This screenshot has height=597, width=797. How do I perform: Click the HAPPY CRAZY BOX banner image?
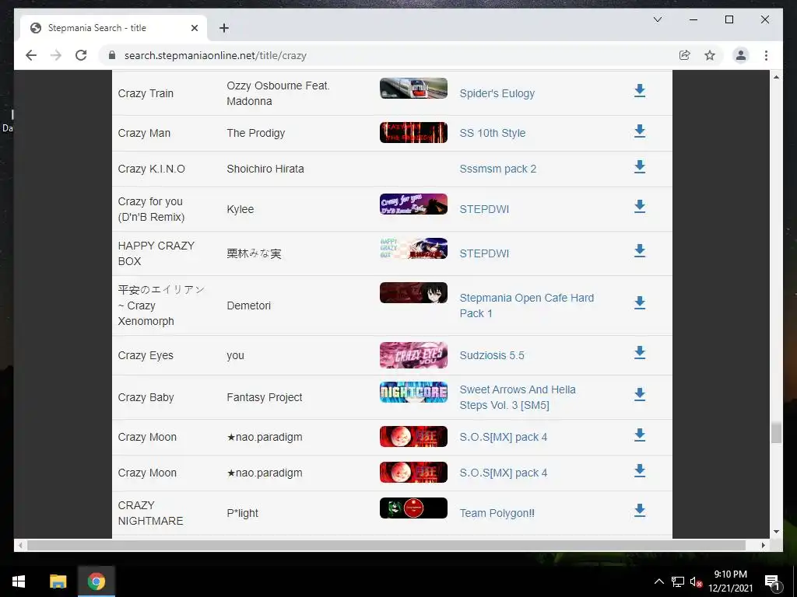pos(413,248)
